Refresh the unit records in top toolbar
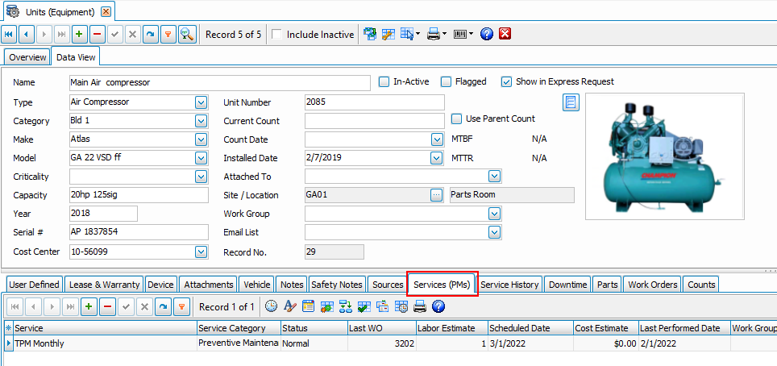The image size is (777, 366). pos(151,34)
